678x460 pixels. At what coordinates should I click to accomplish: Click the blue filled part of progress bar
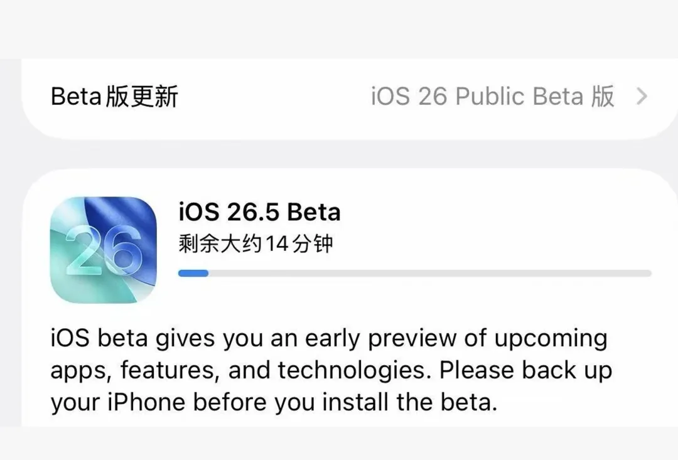193,273
